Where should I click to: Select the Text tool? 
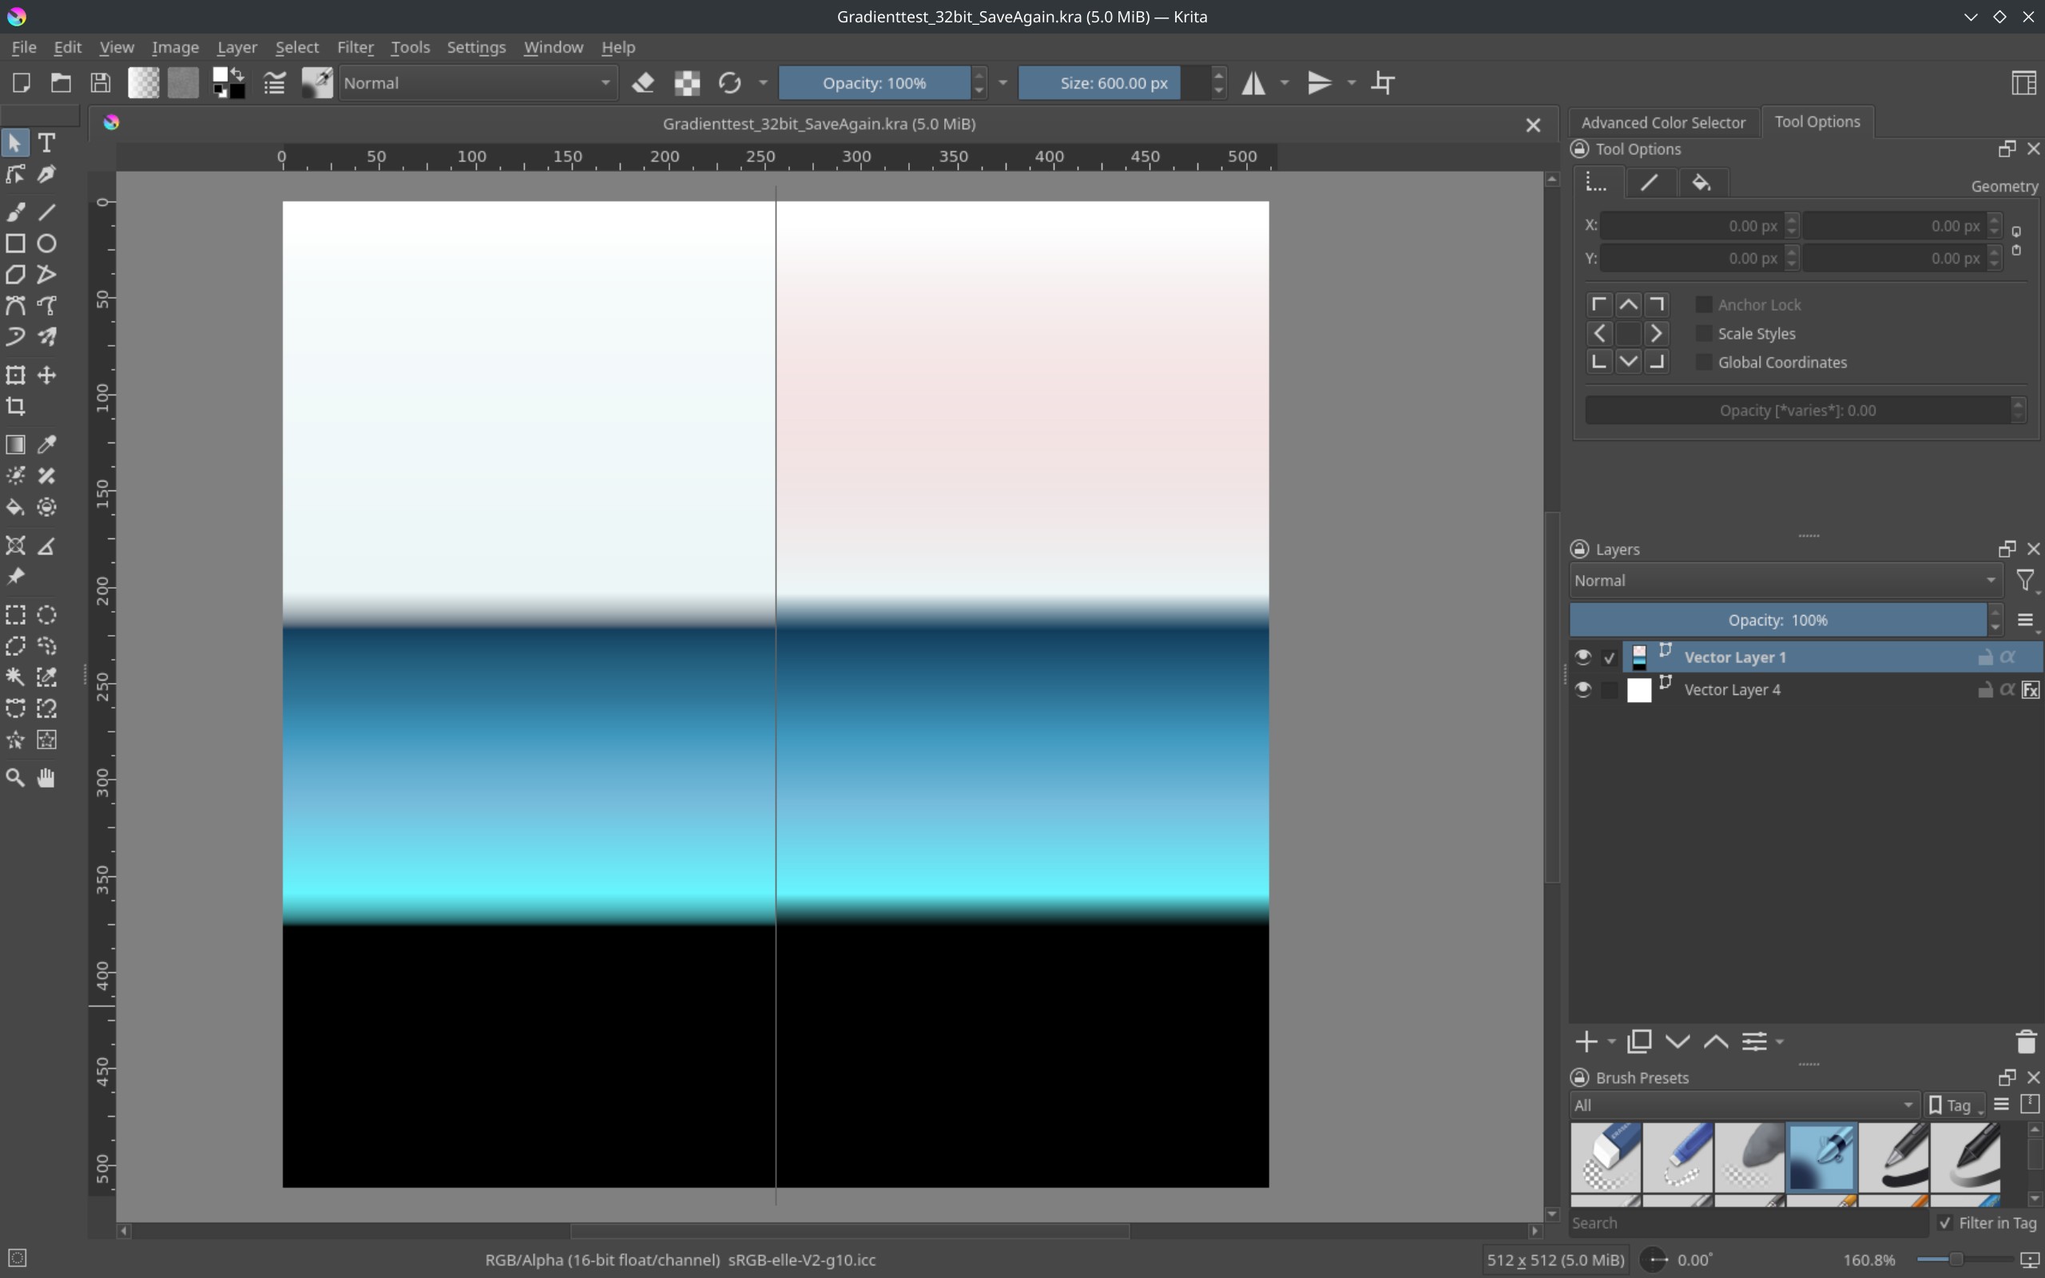pyautogui.click(x=47, y=143)
